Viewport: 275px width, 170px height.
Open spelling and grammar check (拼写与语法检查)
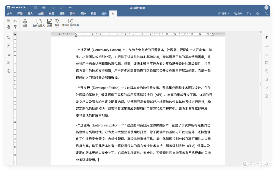pos(71,24)
